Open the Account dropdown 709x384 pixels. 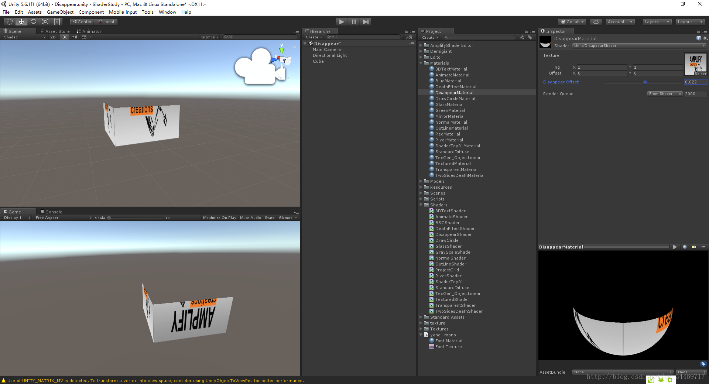pyautogui.click(x=620, y=22)
